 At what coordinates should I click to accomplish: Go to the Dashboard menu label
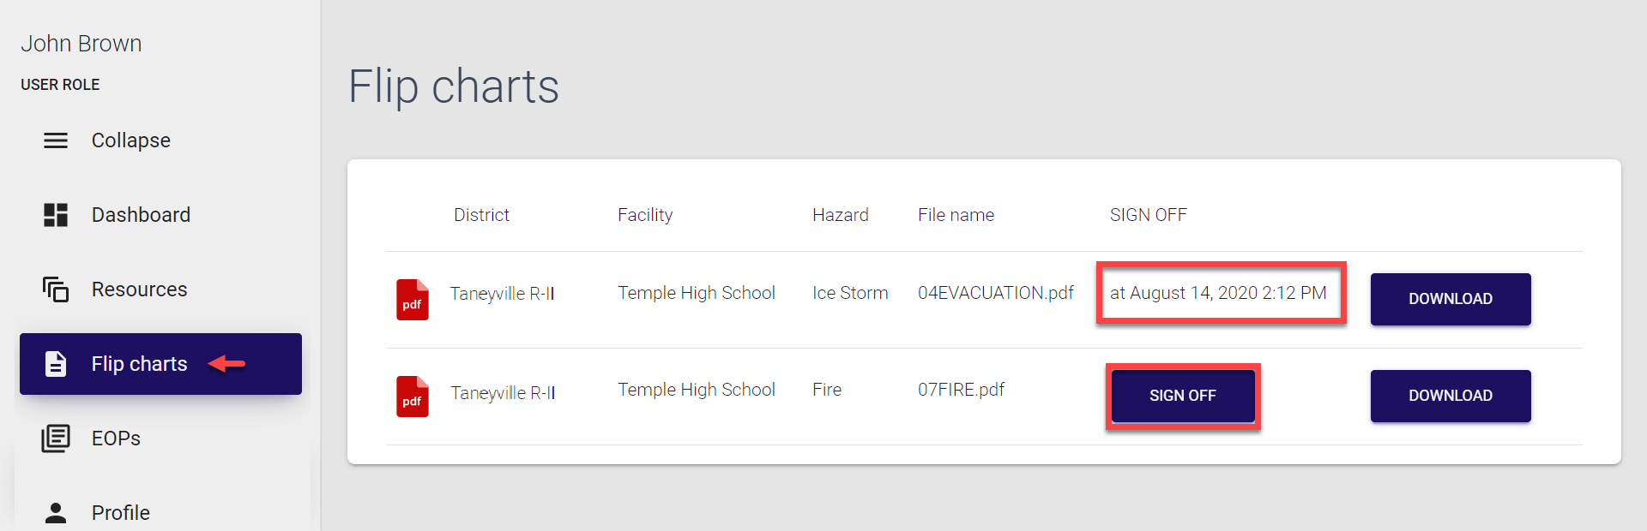click(141, 215)
